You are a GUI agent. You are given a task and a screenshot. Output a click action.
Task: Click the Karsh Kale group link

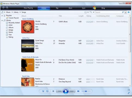click(x=26, y=76)
